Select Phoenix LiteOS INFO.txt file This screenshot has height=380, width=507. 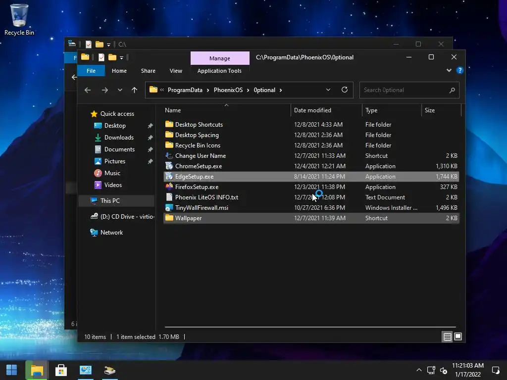coord(311,197)
